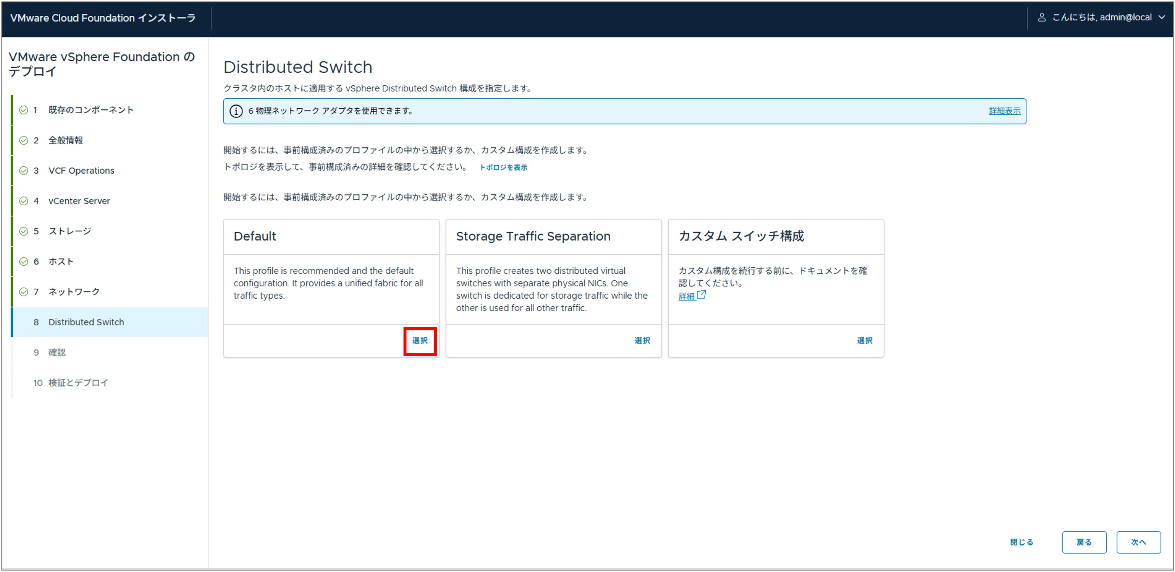This screenshot has width=1175, height=572.
Task: Click the Distributed Switch page heading
Action: click(x=298, y=67)
